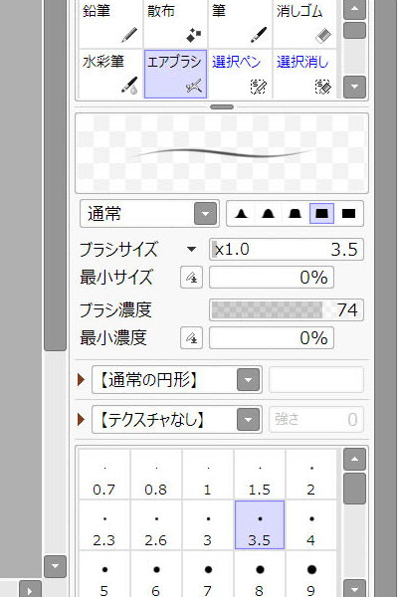Open the 通常 blend mode dropdown
Image resolution: width=398 pixels, height=597 pixels.
tap(149, 214)
